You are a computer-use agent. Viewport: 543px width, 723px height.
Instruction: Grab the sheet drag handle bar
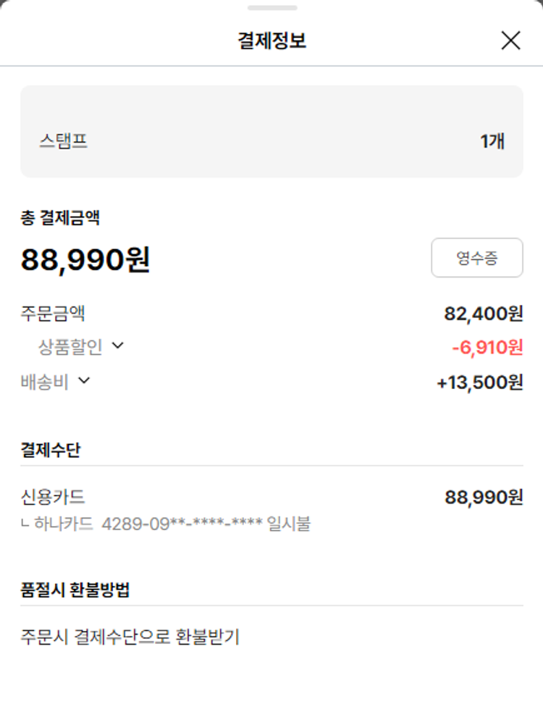(271, 8)
